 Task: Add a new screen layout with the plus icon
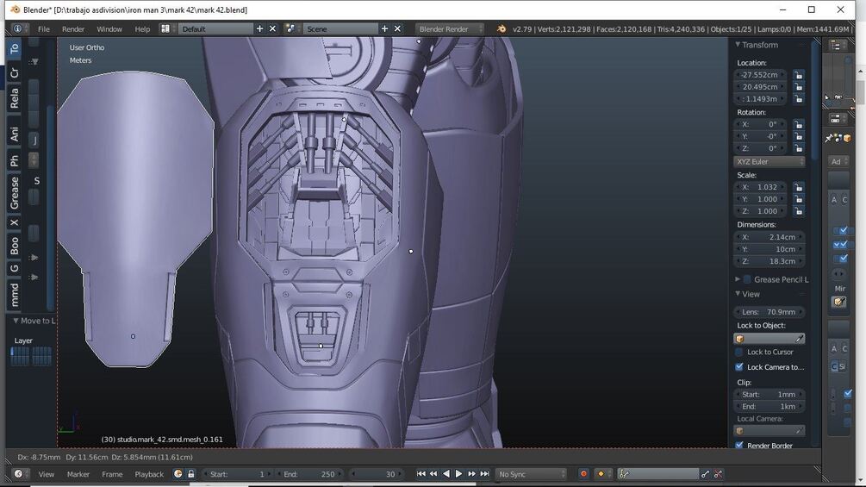point(259,28)
